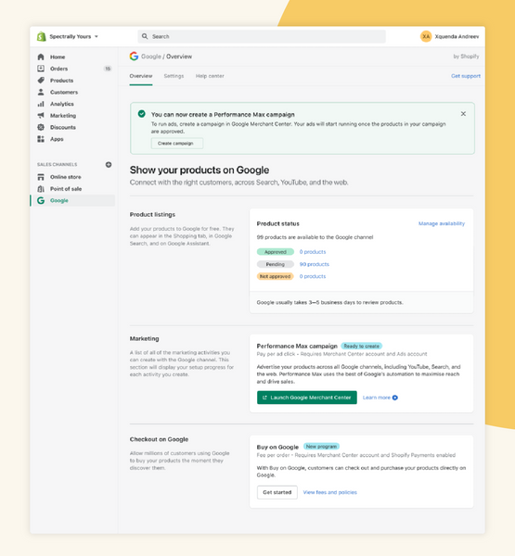This screenshot has height=556, width=515.
Task: Click the search magnifier icon
Action: [x=145, y=36]
